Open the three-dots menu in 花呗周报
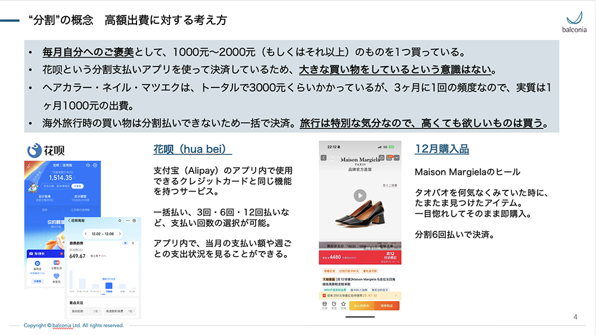This screenshot has height=335, width=596. (128, 220)
